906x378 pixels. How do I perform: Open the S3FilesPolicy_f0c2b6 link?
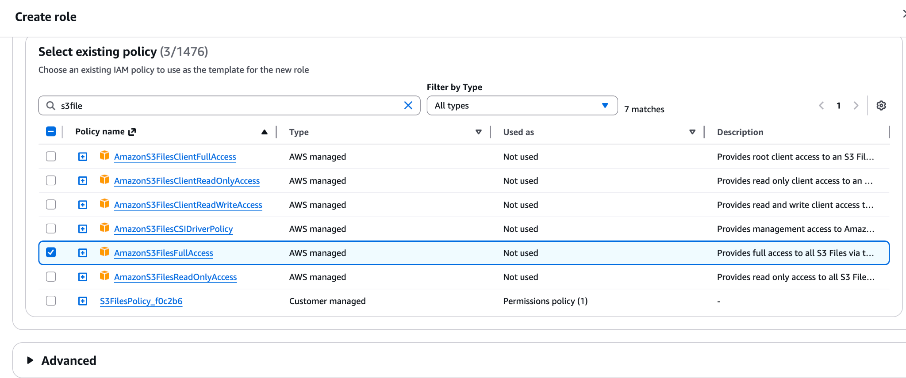point(141,301)
